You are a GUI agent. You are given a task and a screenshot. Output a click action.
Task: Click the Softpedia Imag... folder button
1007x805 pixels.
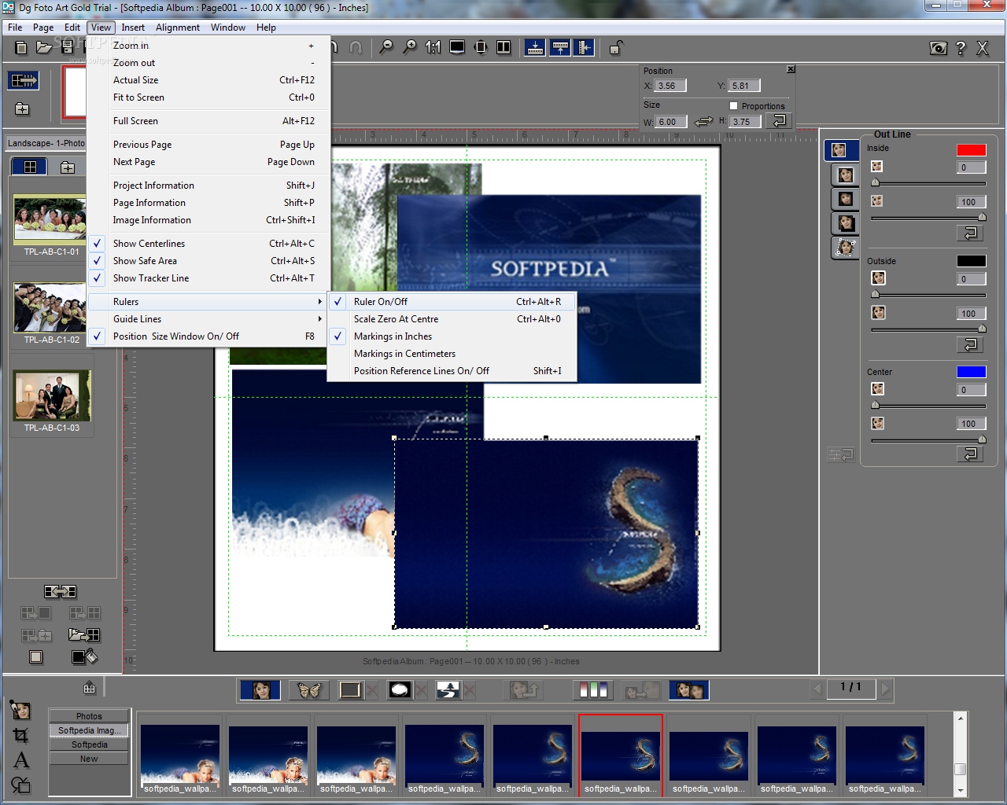coord(89,730)
